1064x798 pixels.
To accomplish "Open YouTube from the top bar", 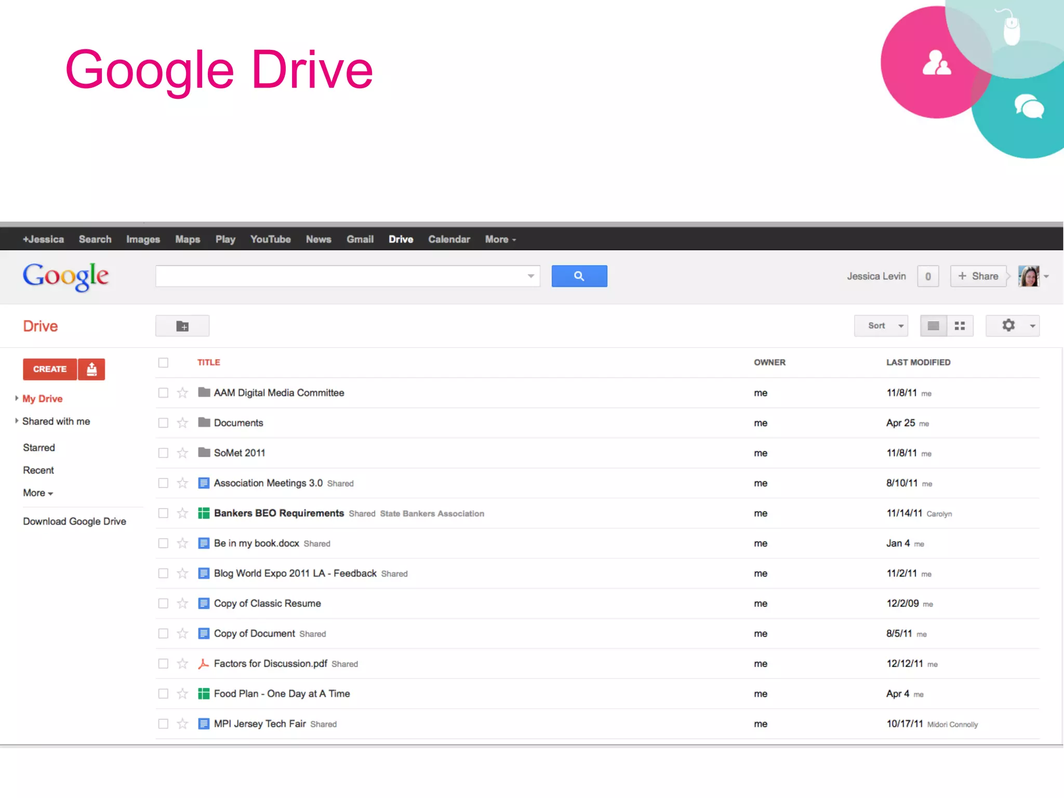I will pyautogui.click(x=271, y=240).
